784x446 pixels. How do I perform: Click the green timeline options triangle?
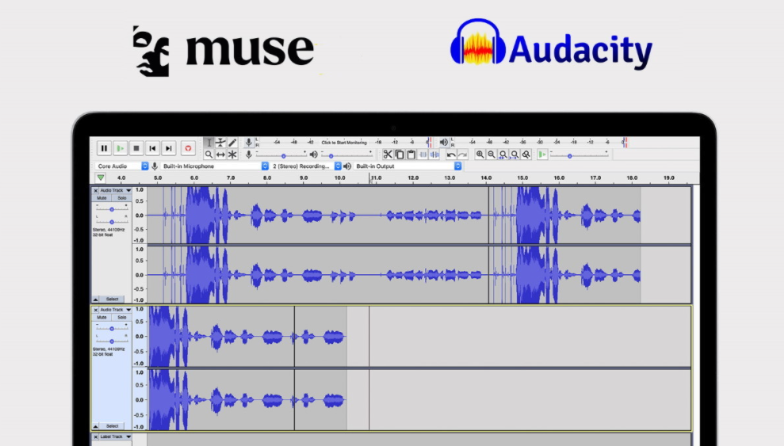tap(101, 177)
